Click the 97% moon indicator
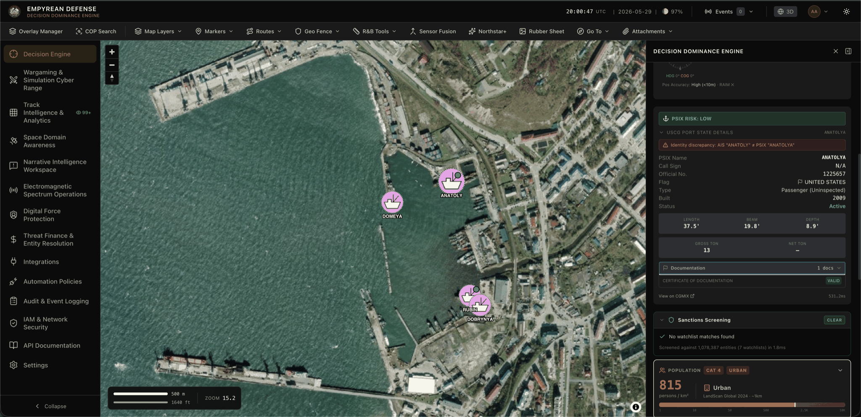The image size is (861, 417). coord(672,12)
